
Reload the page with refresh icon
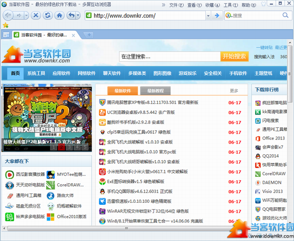pos(48,15)
